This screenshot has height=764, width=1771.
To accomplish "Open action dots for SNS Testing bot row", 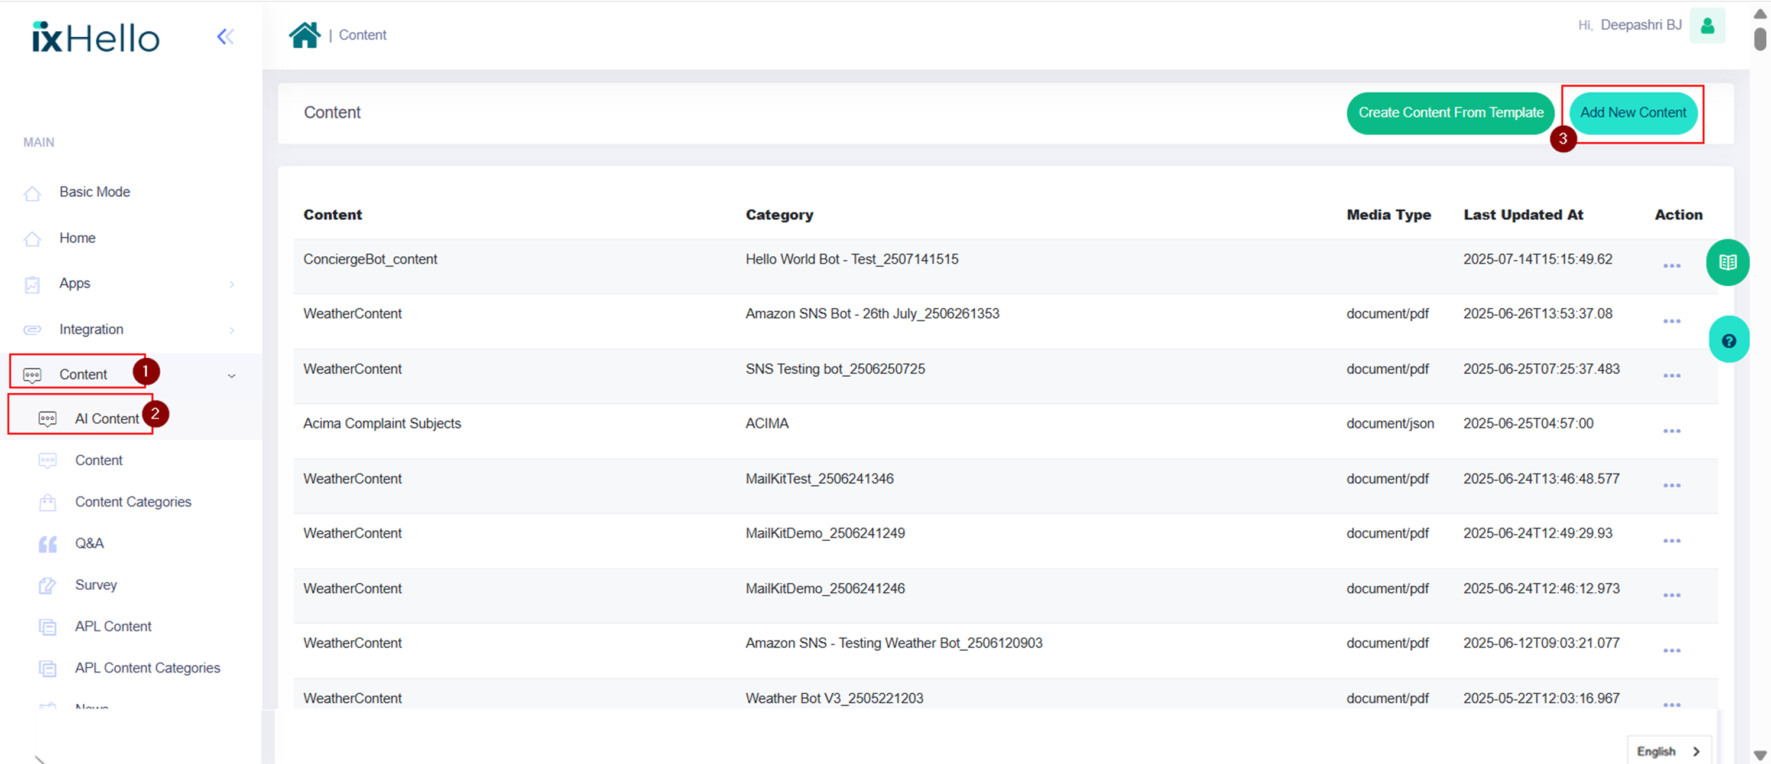I will tap(1671, 376).
